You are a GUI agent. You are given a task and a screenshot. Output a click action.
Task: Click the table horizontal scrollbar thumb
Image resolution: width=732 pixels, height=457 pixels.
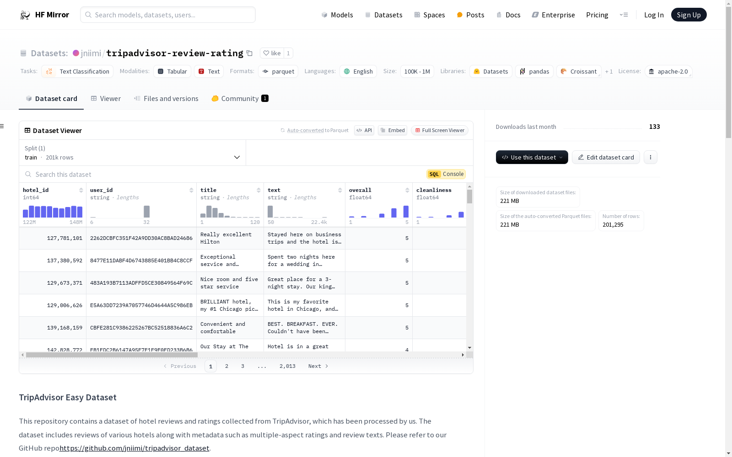112,355
